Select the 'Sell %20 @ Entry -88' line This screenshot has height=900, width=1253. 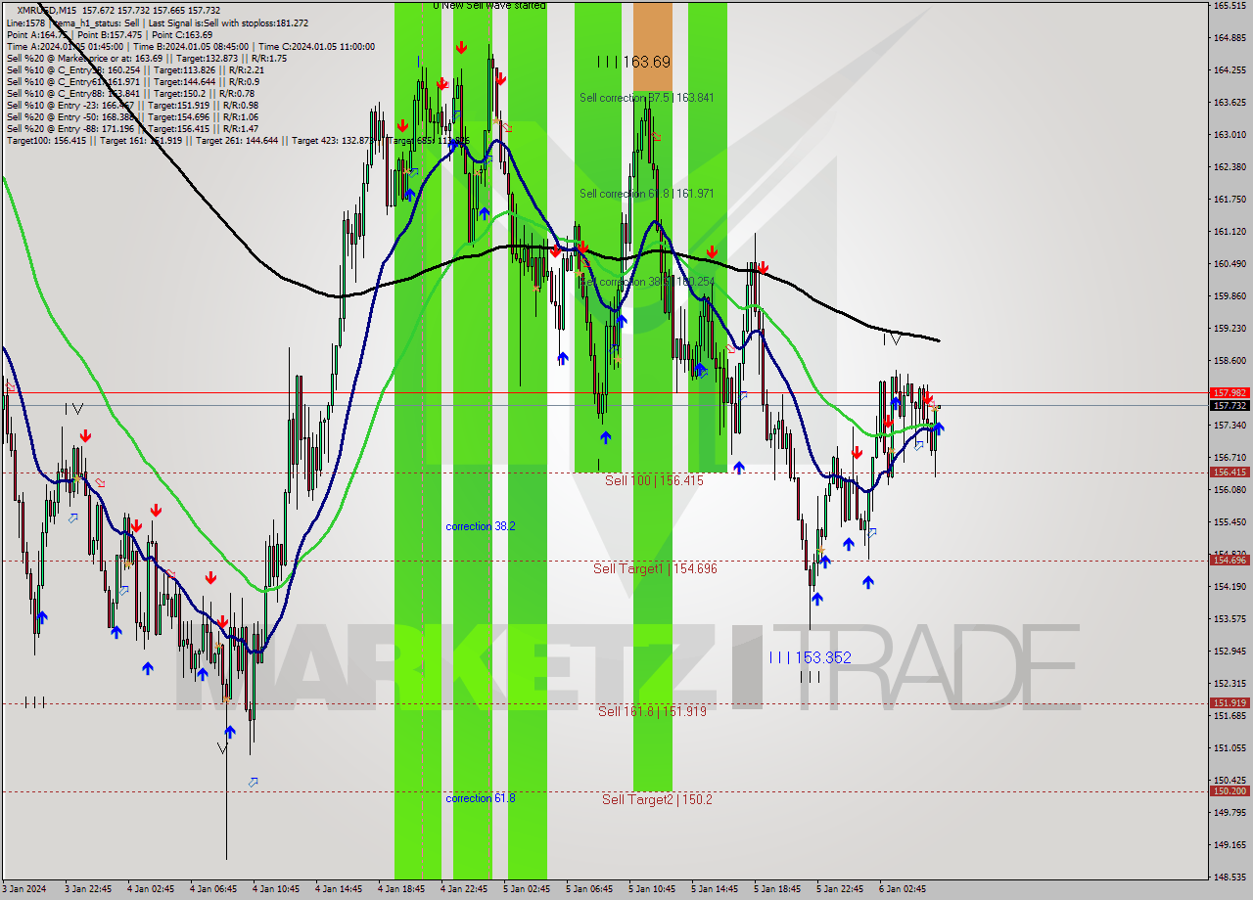coord(132,128)
